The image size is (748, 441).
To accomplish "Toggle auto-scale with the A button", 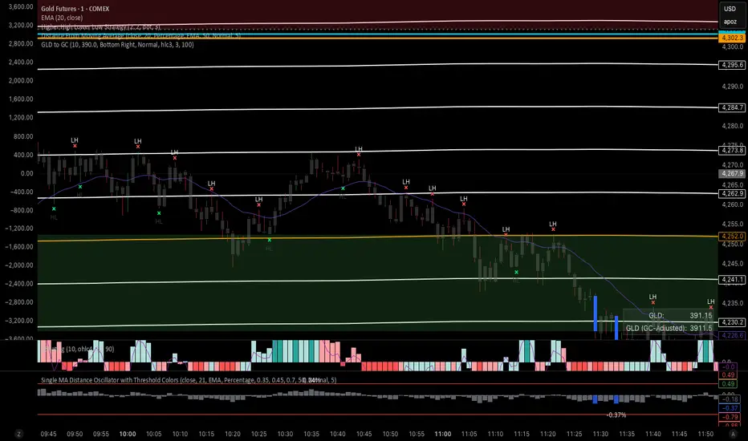I will (x=733, y=434).
